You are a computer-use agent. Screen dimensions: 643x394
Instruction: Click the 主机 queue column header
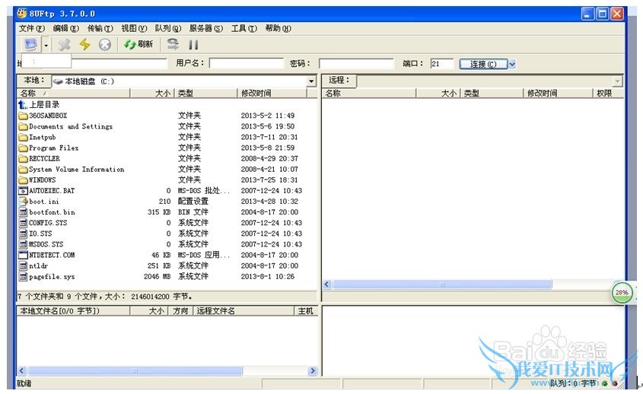[x=306, y=311]
